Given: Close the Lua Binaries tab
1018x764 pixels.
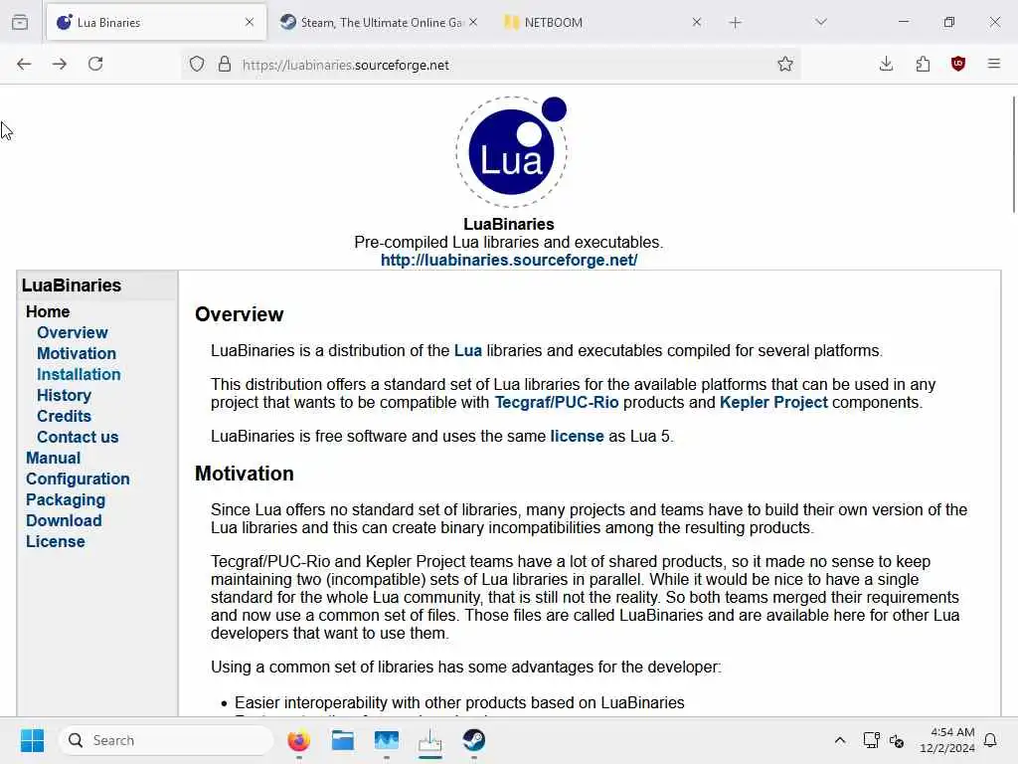Looking at the screenshot, I should [x=250, y=22].
